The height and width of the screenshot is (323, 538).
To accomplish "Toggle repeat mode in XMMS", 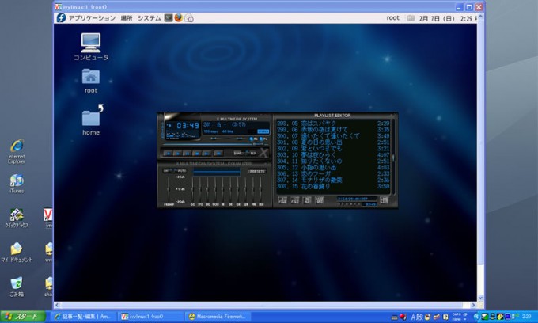I will pos(253,154).
